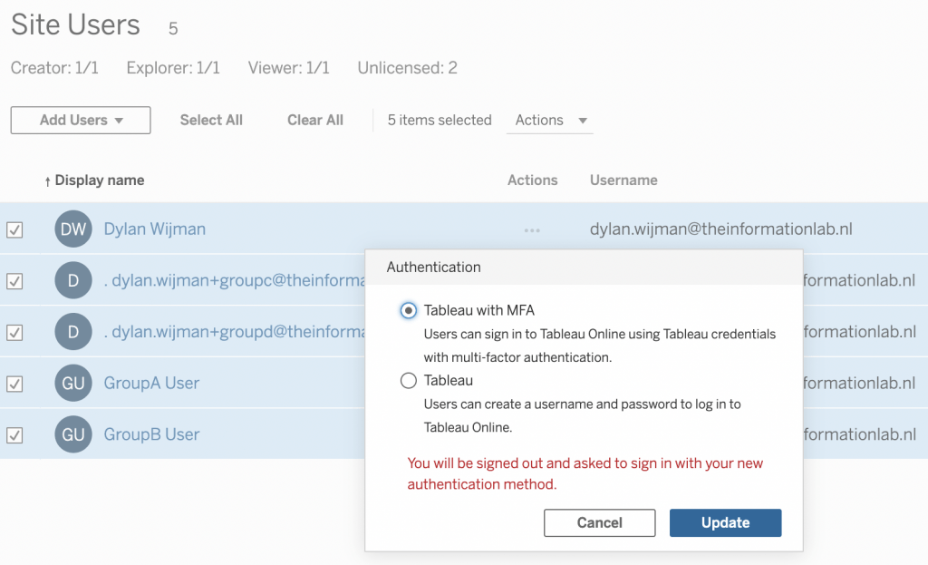Click the sort arrow beside Display name

(47, 181)
